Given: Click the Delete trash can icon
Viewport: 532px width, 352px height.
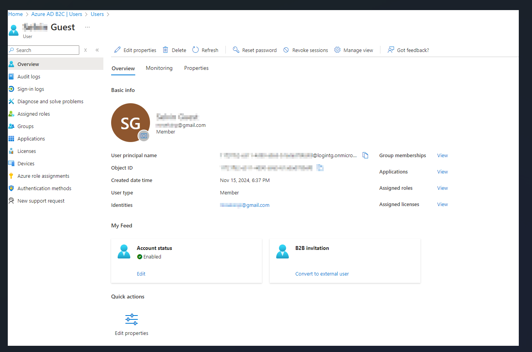Looking at the screenshot, I should 166,50.
